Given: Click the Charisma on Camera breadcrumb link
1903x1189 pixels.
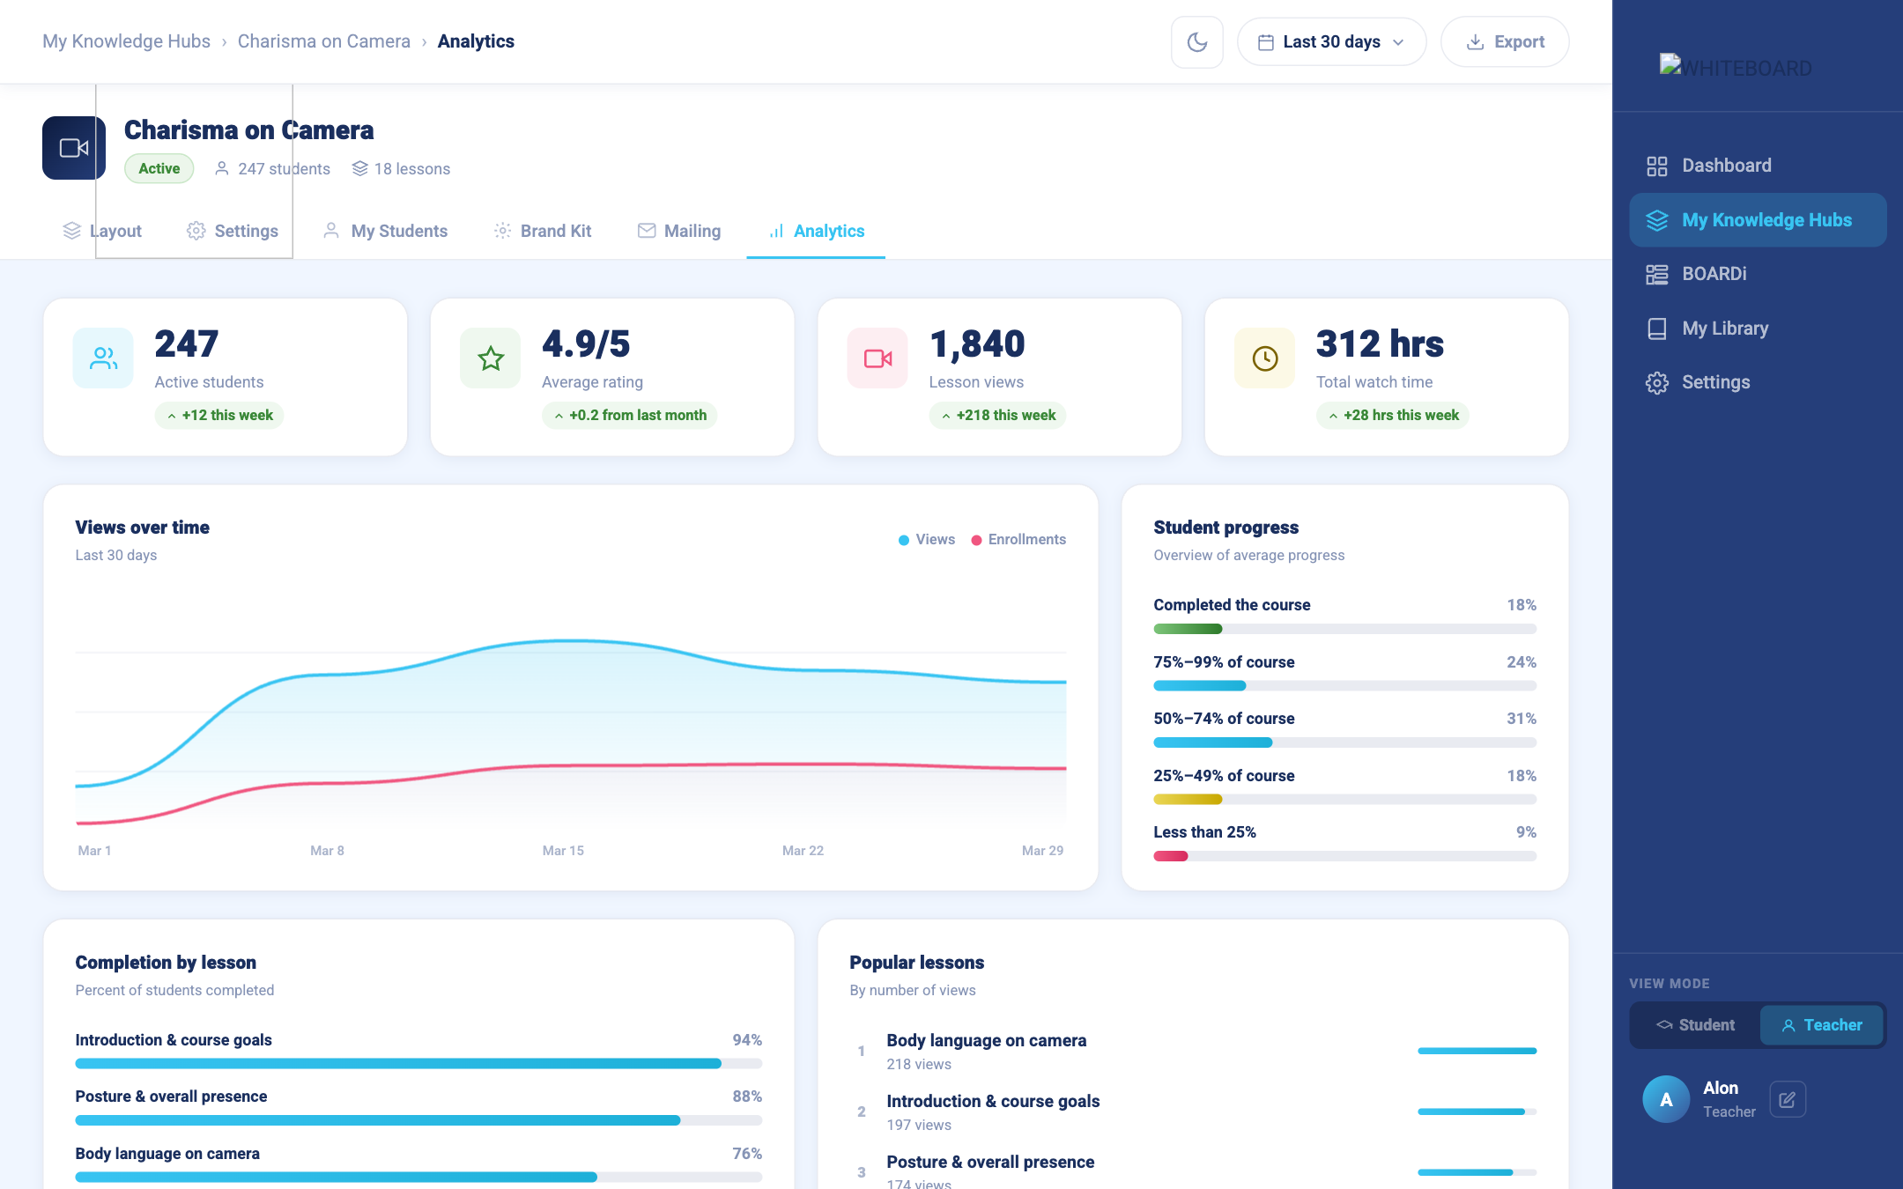Looking at the screenshot, I should [324, 41].
